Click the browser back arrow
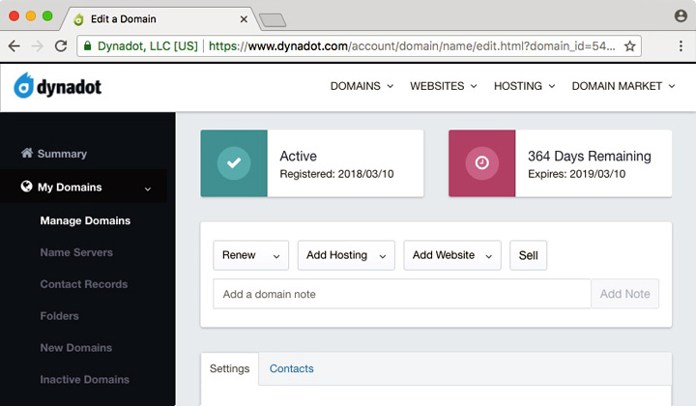 pyautogui.click(x=14, y=45)
